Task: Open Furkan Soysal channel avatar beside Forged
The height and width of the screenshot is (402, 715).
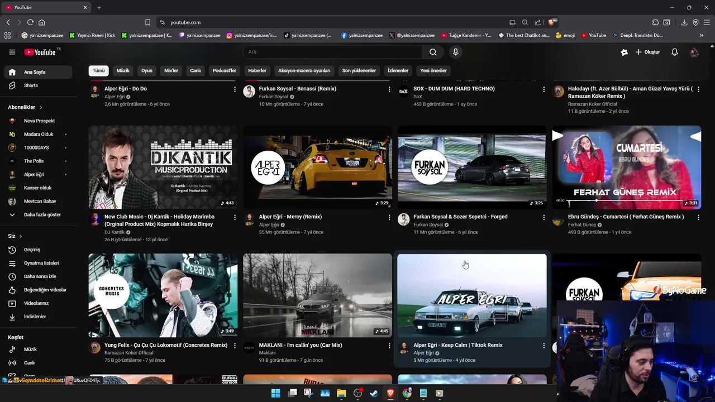Action: click(x=404, y=219)
